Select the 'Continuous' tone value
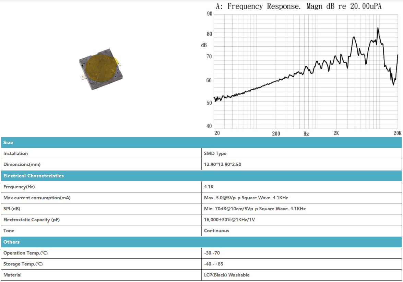Image resolution: width=403 pixels, height=282 pixels. pyautogui.click(x=216, y=231)
